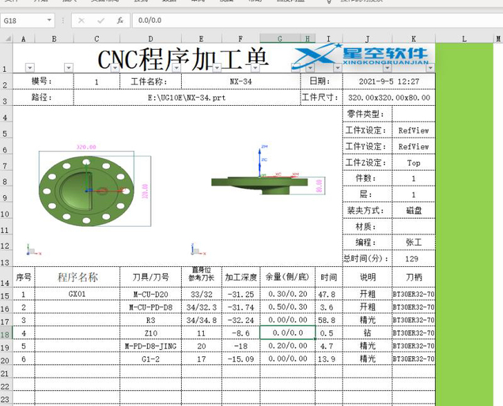Click the depth cell -31.25
The image size is (503, 406).
click(240, 294)
